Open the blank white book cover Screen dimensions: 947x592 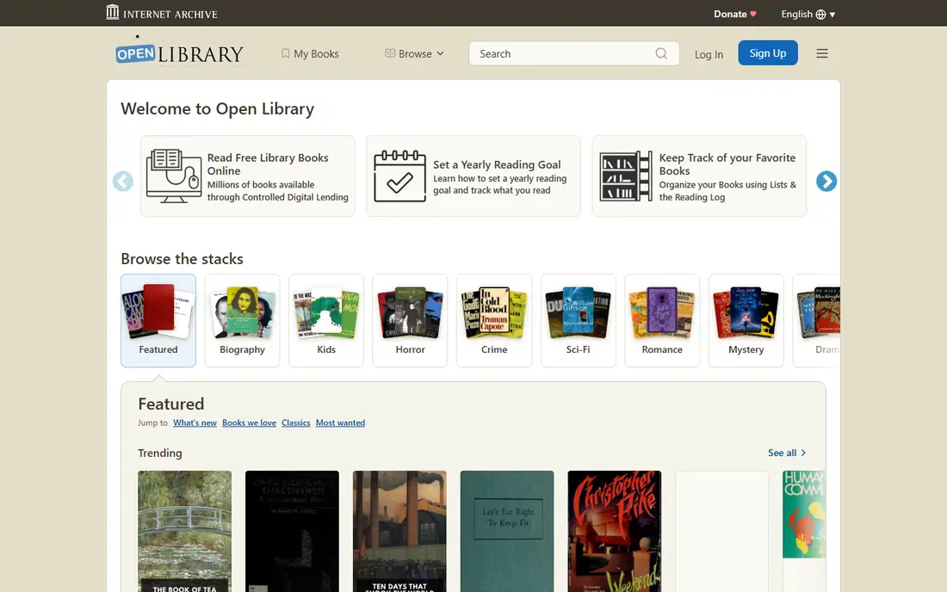(721, 531)
